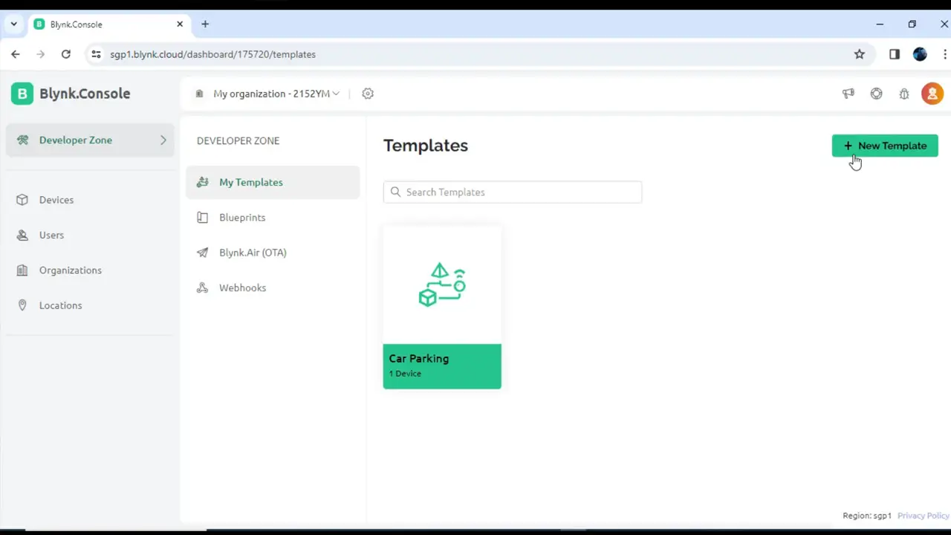Click the Search Templates field
Screen dimensions: 951x535
pos(513,192)
